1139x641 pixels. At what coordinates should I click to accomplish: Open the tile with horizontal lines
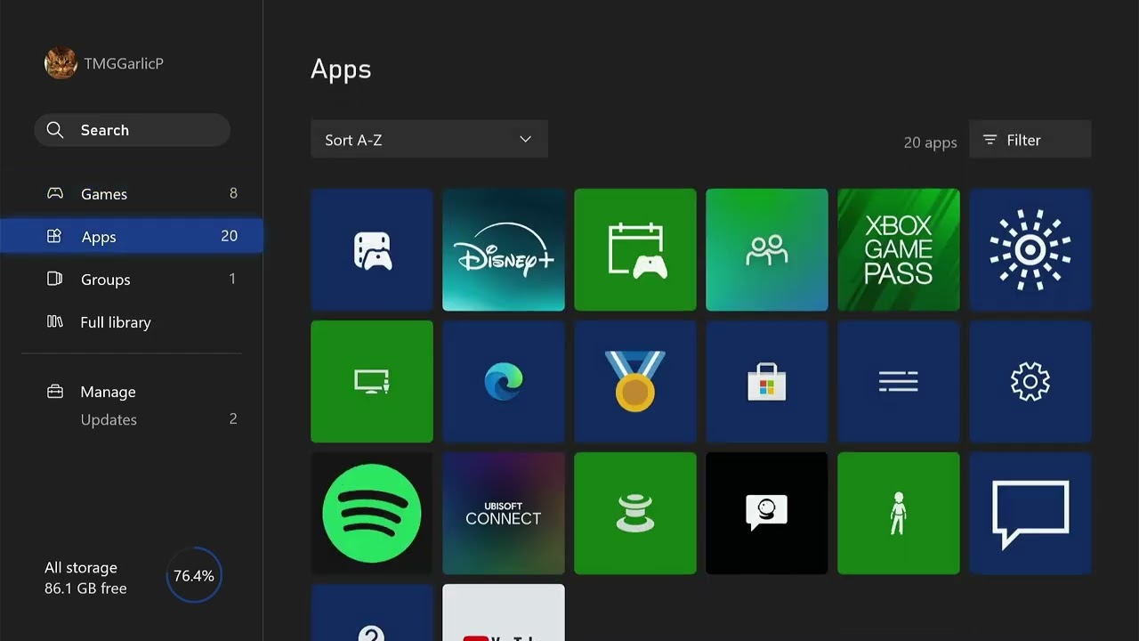899,382
